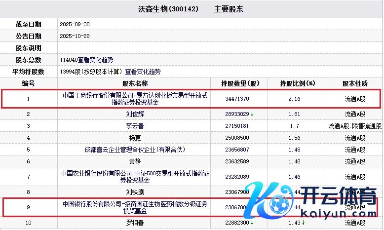Screen dimensions: 384x230
Task: Click the 股东名称 column header
Action: pyautogui.click(x=135, y=83)
